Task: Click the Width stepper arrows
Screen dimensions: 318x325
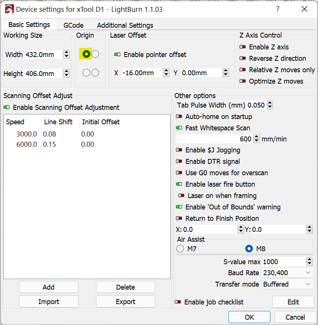Action: (x=67, y=54)
